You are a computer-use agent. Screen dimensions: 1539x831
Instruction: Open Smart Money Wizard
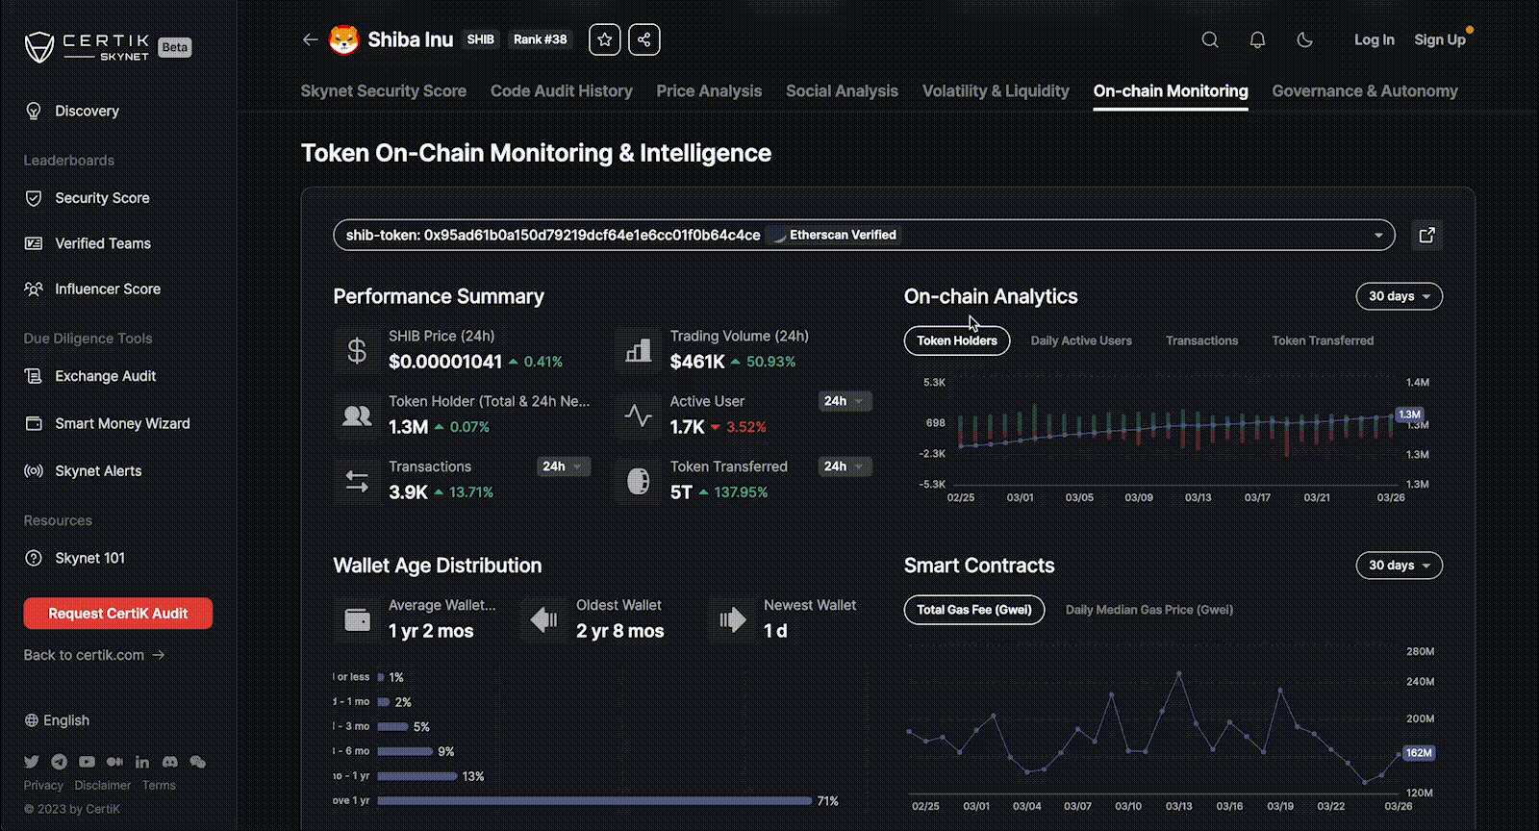point(108,423)
